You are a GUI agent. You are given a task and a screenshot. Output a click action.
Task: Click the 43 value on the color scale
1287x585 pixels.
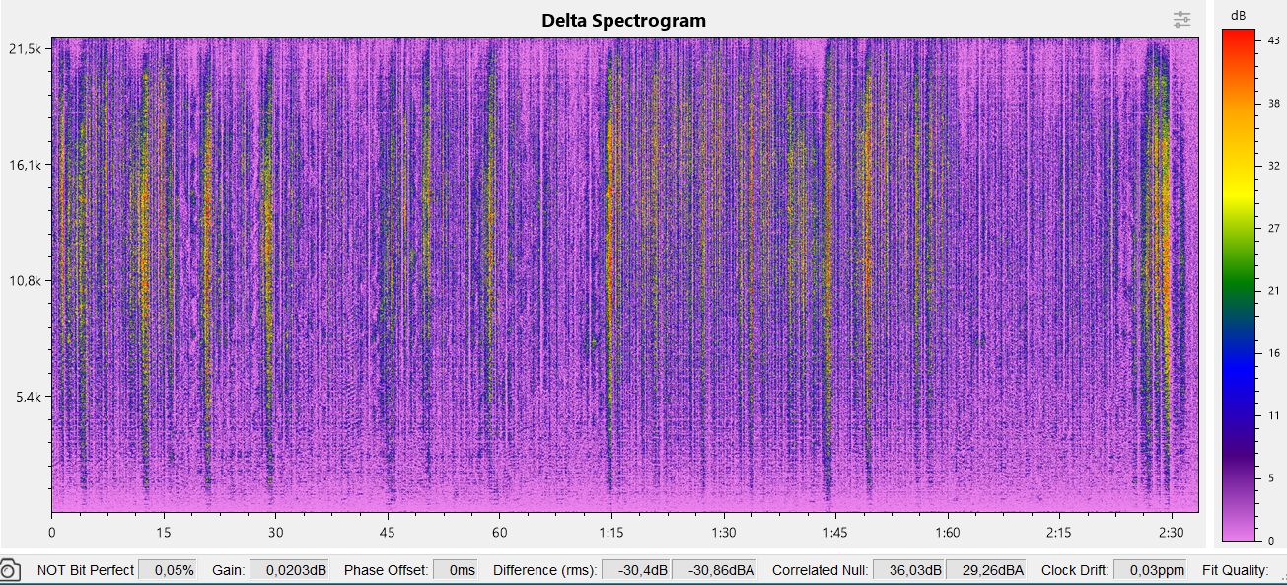(x=1272, y=40)
